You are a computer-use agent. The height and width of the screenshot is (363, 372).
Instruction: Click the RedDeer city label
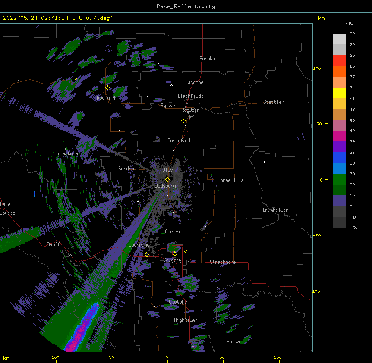[190, 110]
